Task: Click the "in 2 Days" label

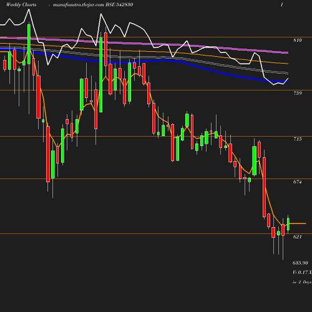Action: [x=302, y=282]
